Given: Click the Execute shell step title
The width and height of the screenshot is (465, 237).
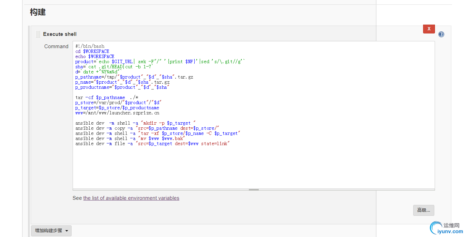Looking at the screenshot, I should click(60, 34).
